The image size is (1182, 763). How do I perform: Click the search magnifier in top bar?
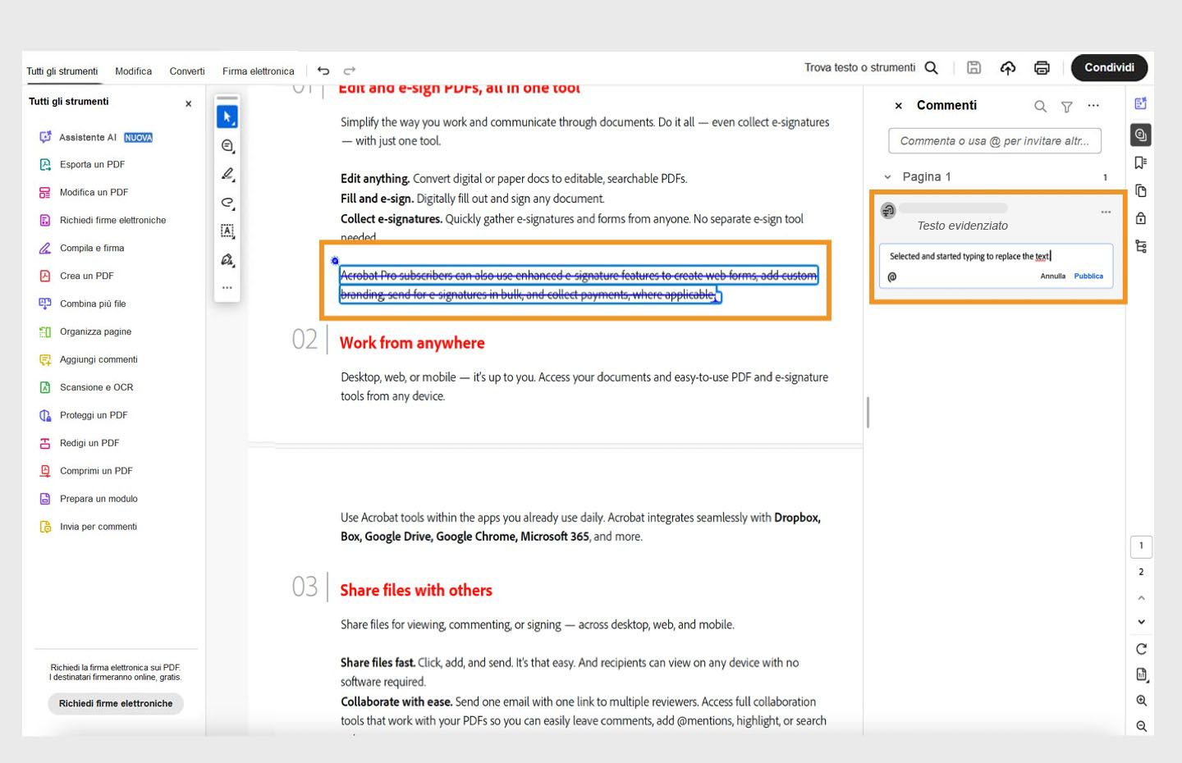(x=931, y=68)
